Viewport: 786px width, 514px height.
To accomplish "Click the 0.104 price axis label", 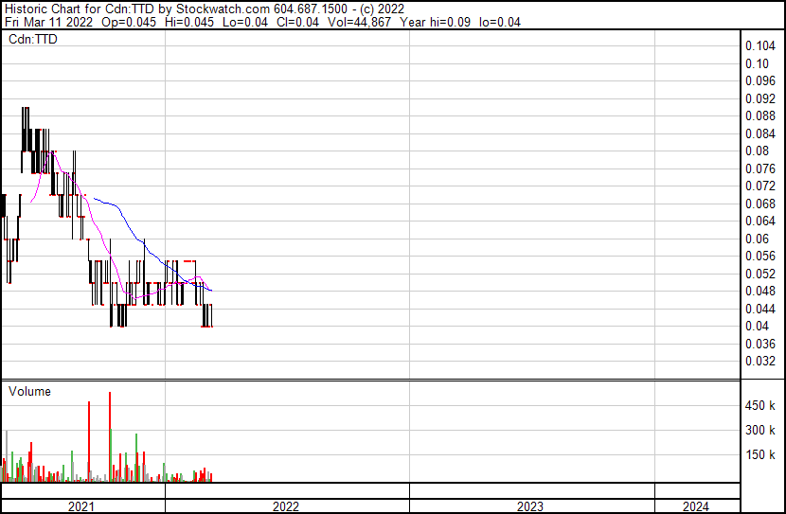I will pyautogui.click(x=760, y=46).
